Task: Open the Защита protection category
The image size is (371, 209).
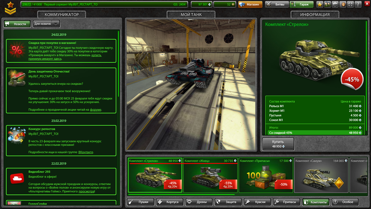Action: coord(228,202)
